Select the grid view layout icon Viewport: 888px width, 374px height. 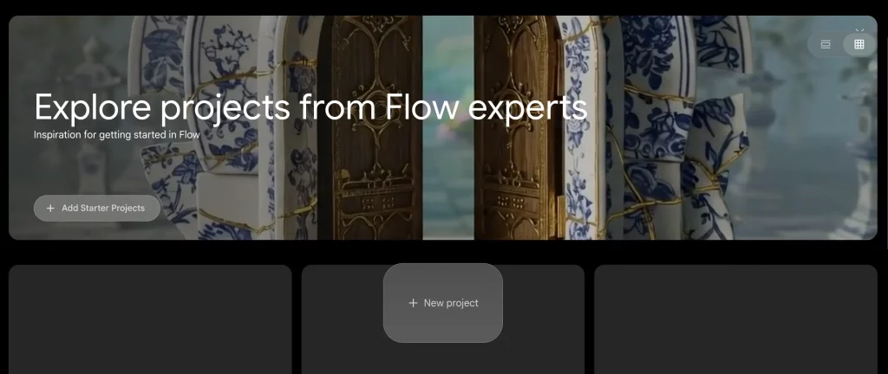[859, 45]
